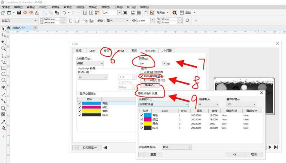
Task: Open the Options gear icon
Action: pyautogui.click(x=174, y=13)
